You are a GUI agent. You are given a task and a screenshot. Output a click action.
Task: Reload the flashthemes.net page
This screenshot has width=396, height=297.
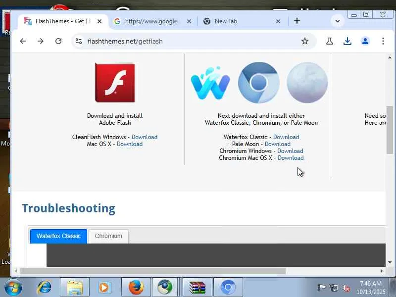pos(58,41)
